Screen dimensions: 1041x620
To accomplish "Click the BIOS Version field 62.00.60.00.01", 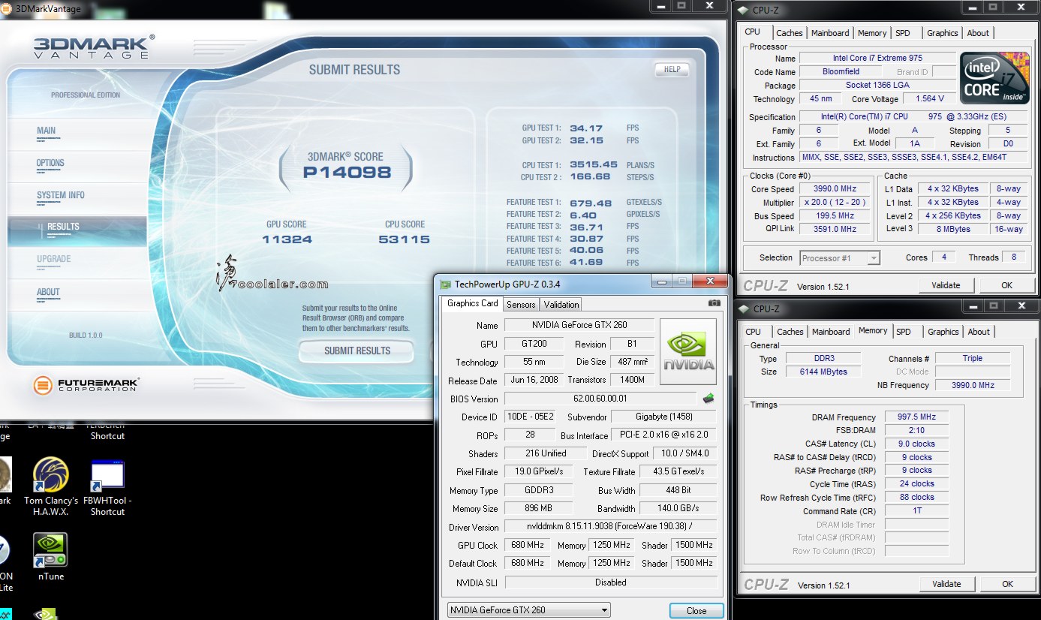I will pyautogui.click(x=600, y=399).
